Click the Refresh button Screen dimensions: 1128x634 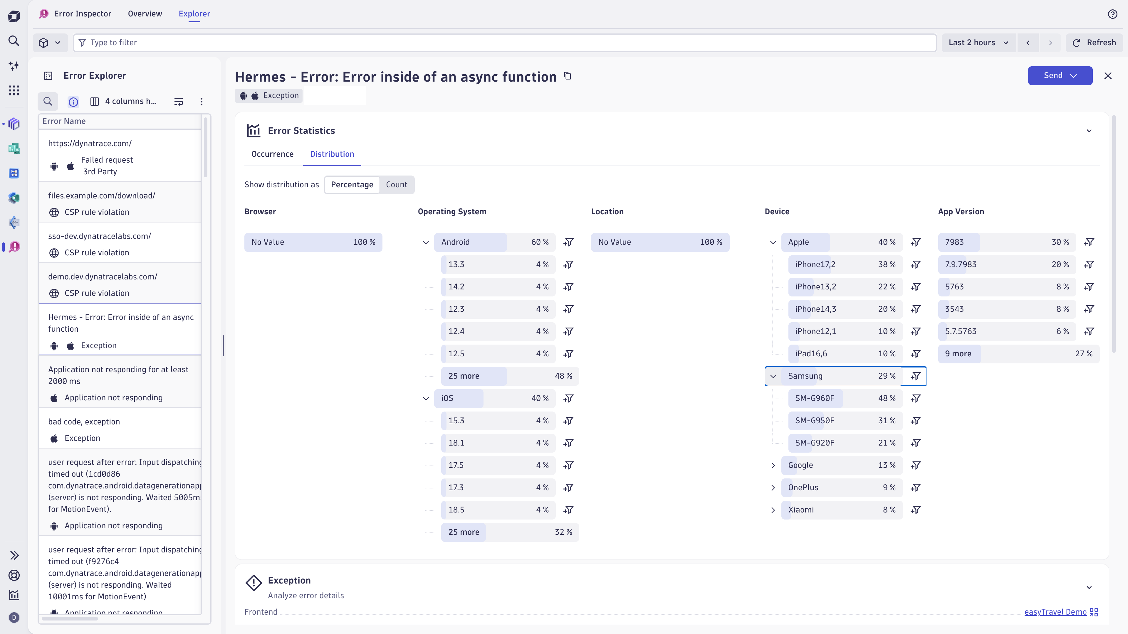(x=1094, y=43)
